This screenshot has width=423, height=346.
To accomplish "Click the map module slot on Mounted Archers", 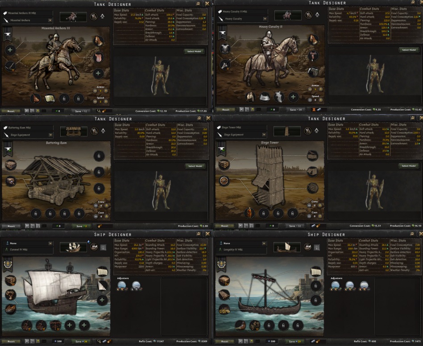I will (50, 99).
